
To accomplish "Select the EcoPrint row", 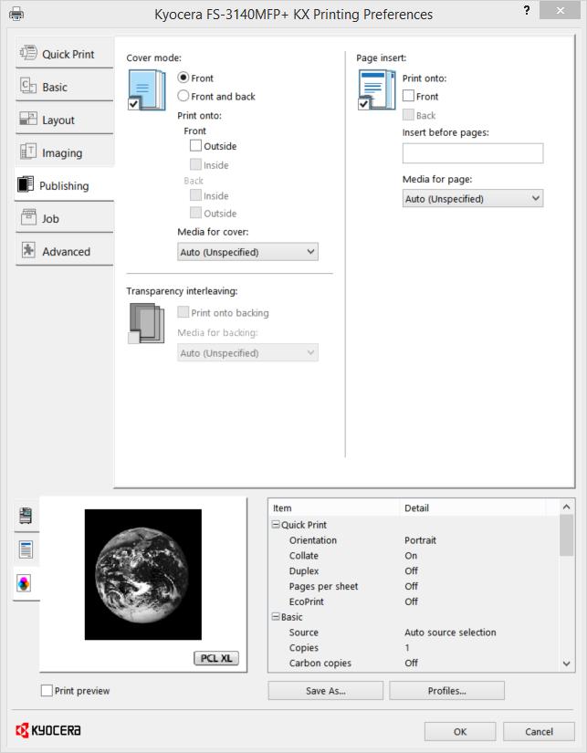I will click(x=414, y=601).
